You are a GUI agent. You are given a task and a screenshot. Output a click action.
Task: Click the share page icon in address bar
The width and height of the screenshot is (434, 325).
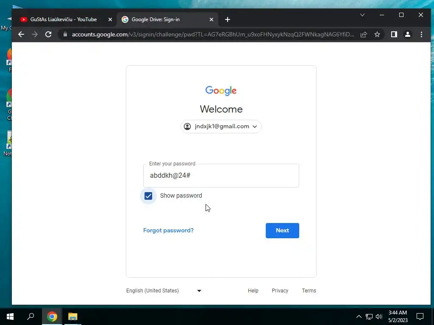[x=364, y=34]
